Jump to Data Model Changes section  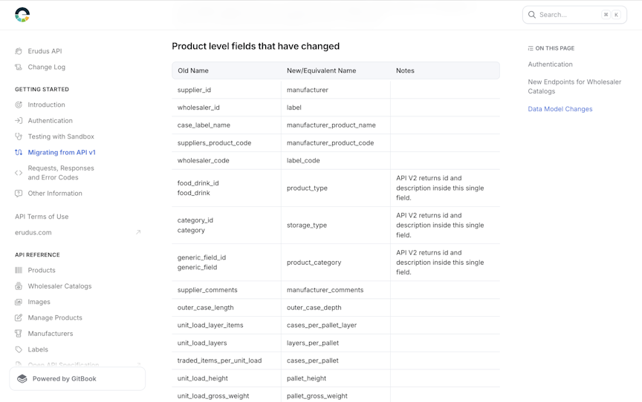point(560,109)
